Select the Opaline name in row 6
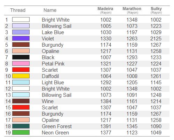174x140 pixels. 50,51
